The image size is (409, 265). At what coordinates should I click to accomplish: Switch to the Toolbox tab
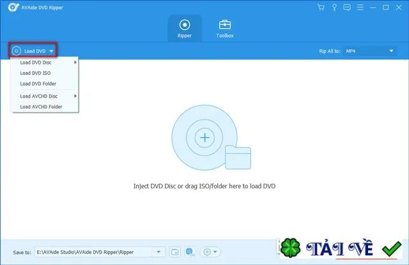point(224,29)
